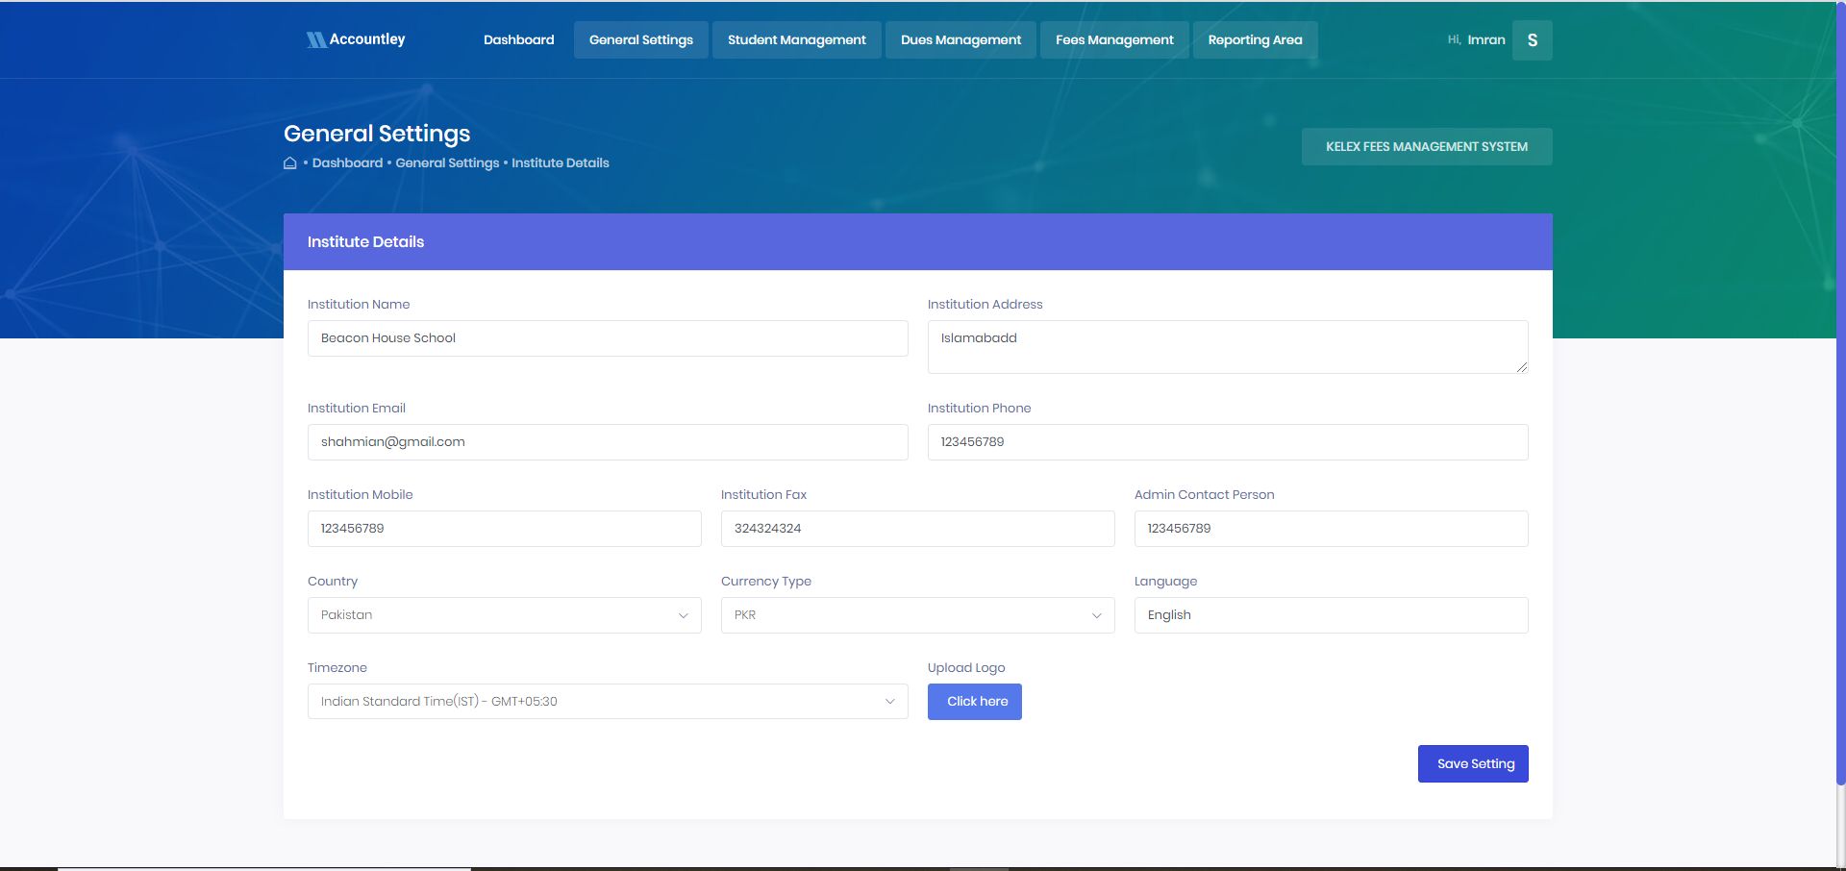Click into the Institution Email field
This screenshot has width=1846, height=871.
tap(607, 442)
